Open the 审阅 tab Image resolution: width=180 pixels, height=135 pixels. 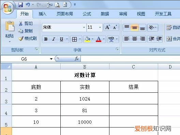tap(123, 14)
